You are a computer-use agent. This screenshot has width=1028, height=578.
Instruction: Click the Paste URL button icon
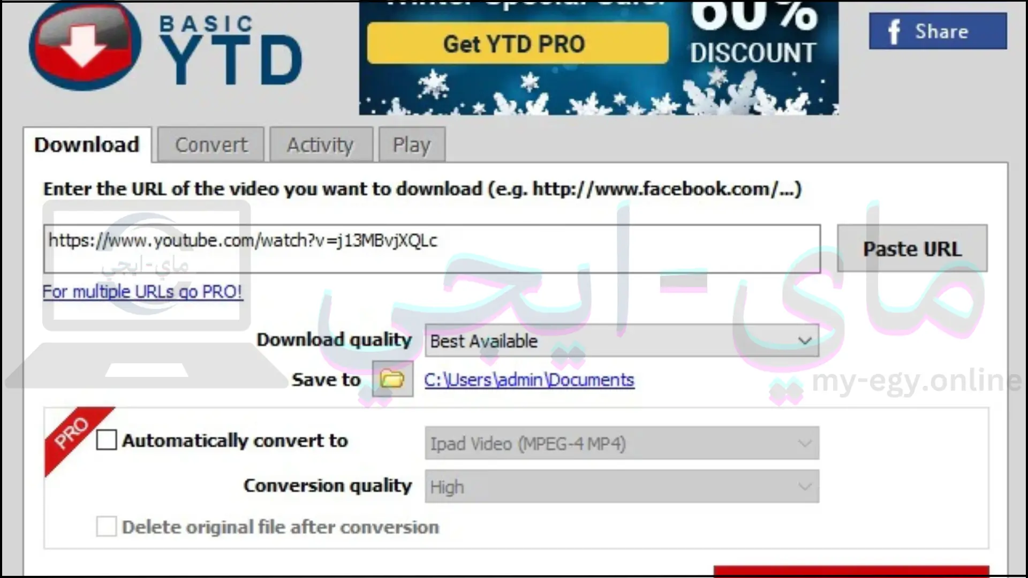[x=911, y=248]
